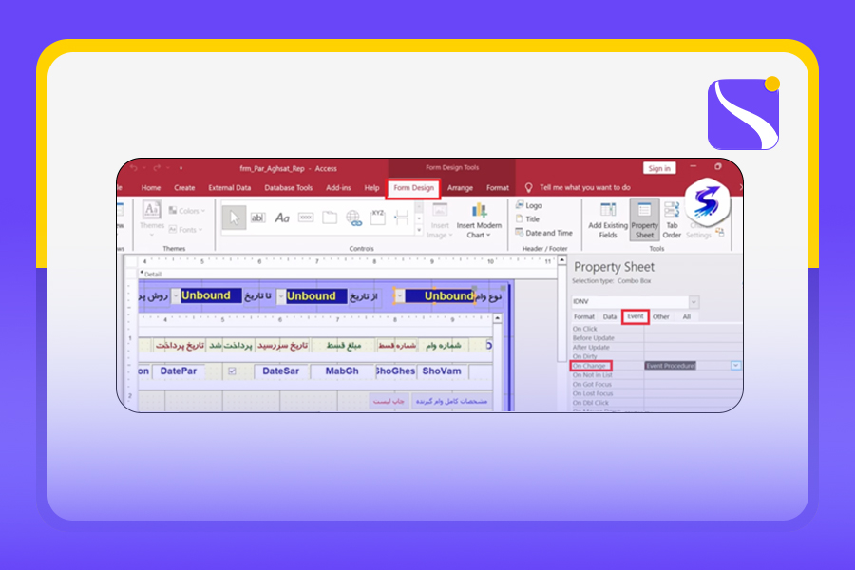Image resolution: width=855 pixels, height=570 pixels.
Task: Pick the Tab Control icon
Action: 330,218
